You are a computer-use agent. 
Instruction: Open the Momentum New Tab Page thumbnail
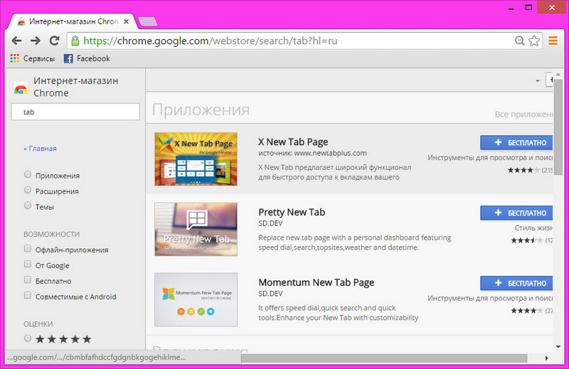(x=196, y=300)
